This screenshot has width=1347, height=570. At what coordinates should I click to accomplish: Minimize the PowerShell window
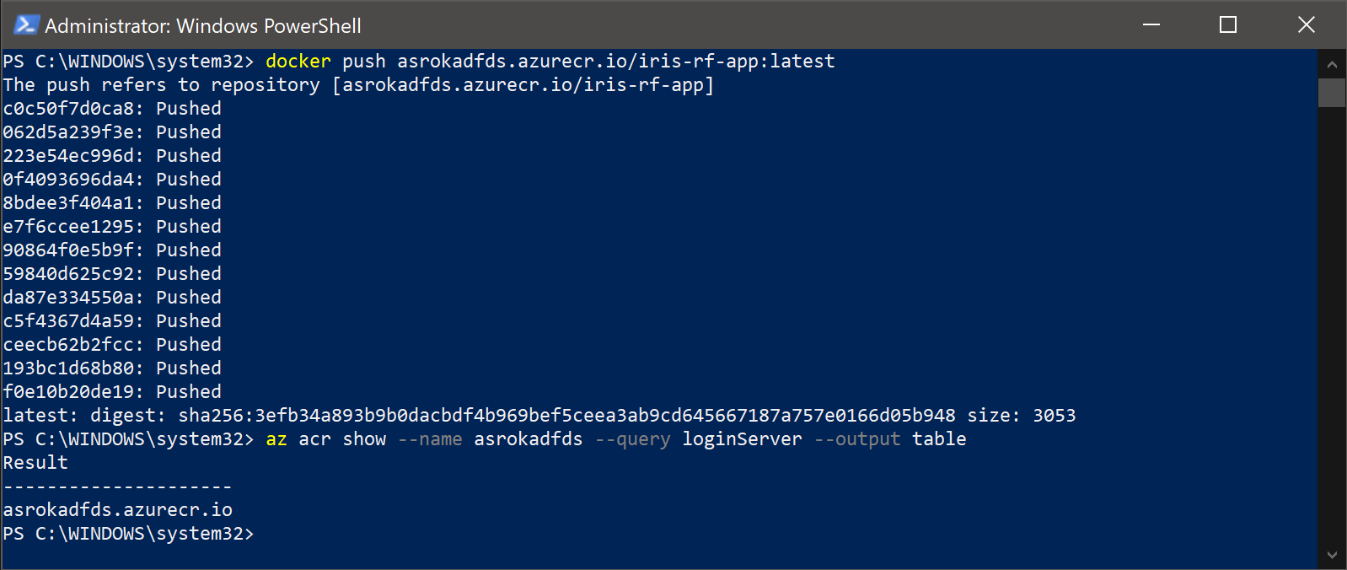pos(1151,25)
